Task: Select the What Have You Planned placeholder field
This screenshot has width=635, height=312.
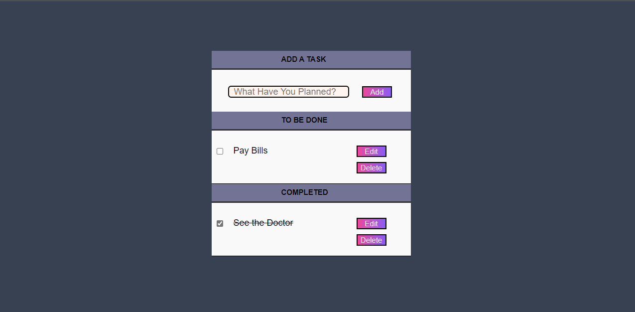Action: [288, 92]
